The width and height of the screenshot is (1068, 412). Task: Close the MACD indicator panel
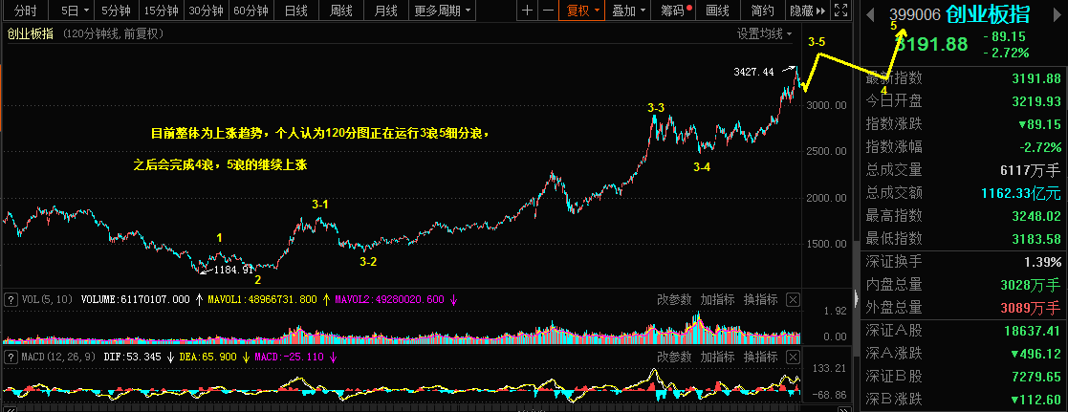(x=792, y=357)
